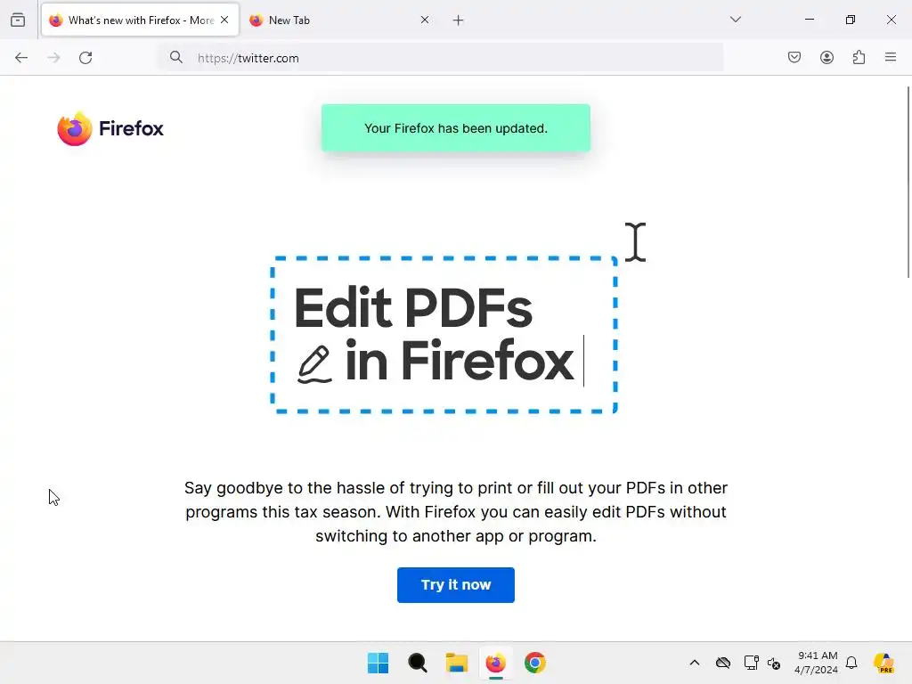The height and width of the screenshot is (684, 912).
Task: Click the search magnifier in address bar
Action: (176, 57)
